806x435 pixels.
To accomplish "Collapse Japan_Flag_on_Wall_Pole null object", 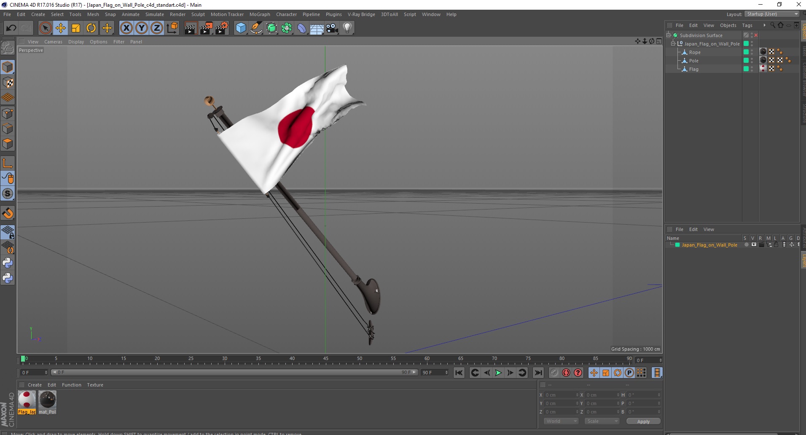I will point(673,44).
